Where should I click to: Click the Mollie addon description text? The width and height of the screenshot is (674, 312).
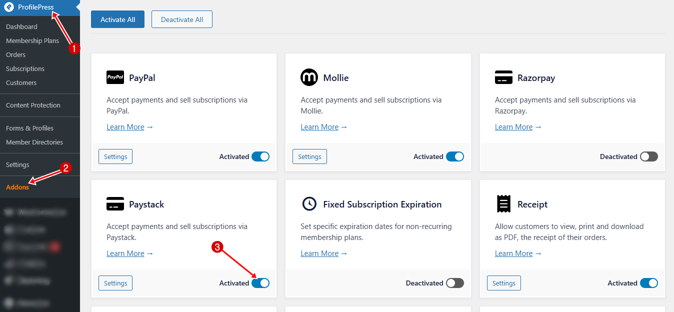(x=371, y=105)
